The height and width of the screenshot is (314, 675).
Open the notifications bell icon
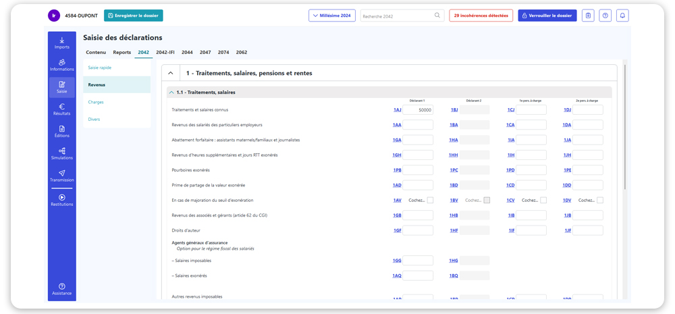point(622,16)
